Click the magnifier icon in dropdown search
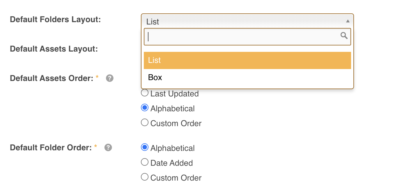 pyautogui.click(x=344, y=36)
